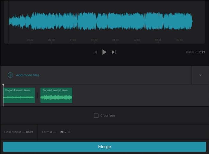The width and height of the screenshot is (209, 154).
Task: Click the plus circle icon
Action: pos(10,75)
